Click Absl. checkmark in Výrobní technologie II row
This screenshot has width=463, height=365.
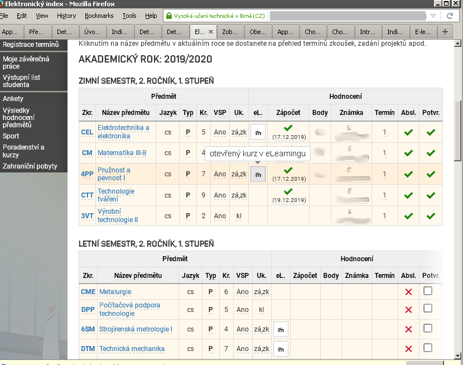tap(408, 216)
